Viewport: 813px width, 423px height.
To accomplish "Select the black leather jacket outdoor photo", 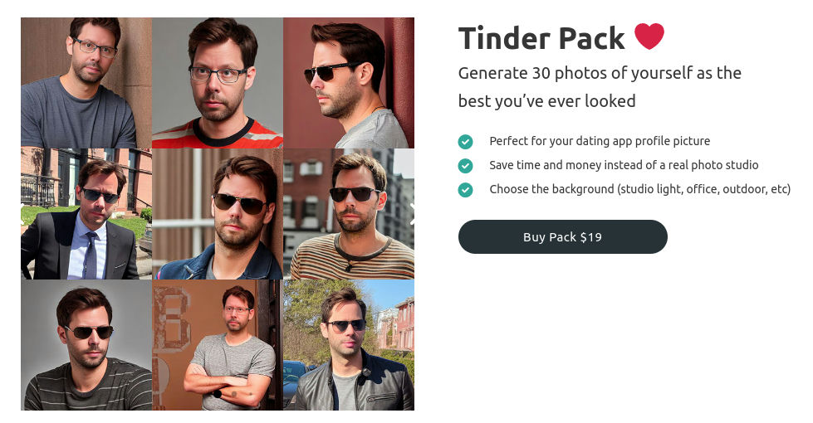I will 349,345.
